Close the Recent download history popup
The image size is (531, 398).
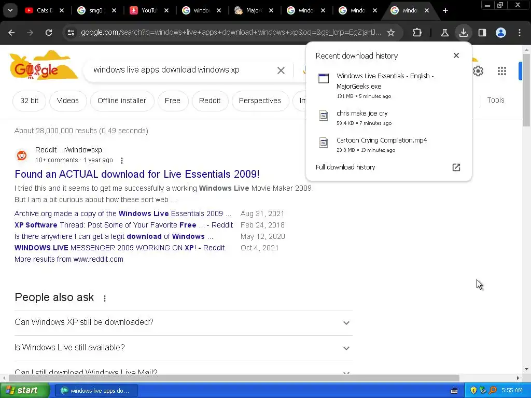tap(456, 55)
